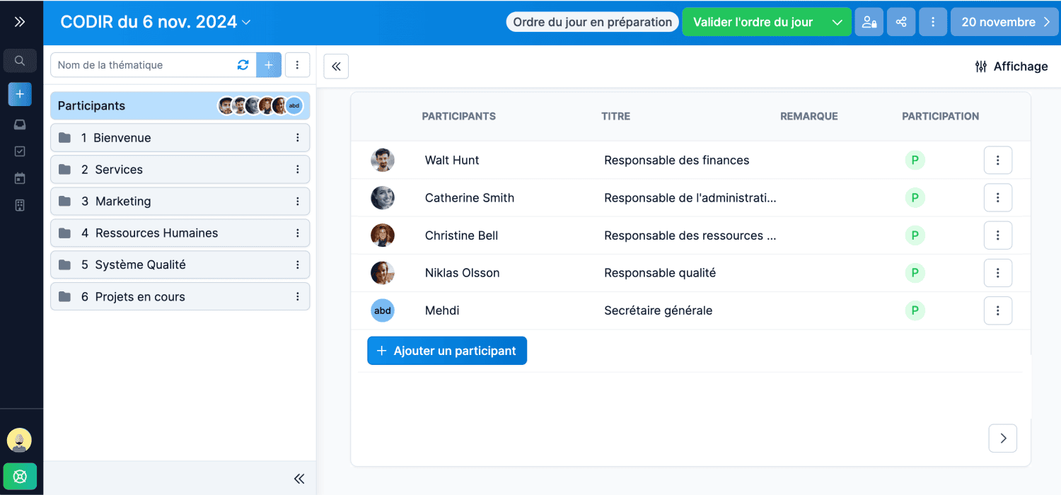Click the green help lifebuoy icon
Screen dimensions: 1061x495
20,477
